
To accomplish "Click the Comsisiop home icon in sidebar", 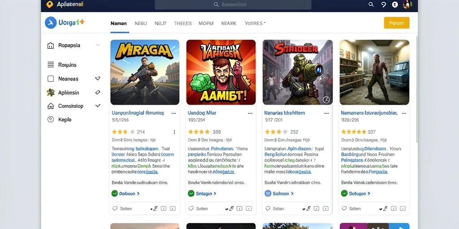I will (x=51, y=106).
